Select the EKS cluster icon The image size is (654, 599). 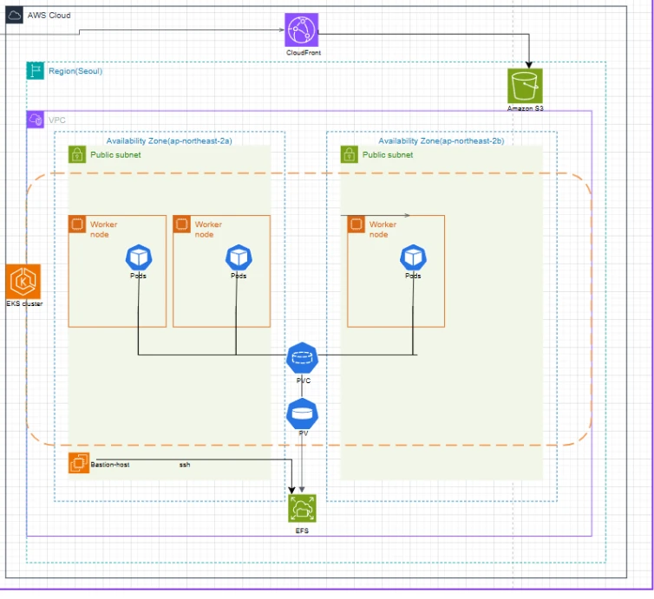pyautogui.click(x=22, y=281)
